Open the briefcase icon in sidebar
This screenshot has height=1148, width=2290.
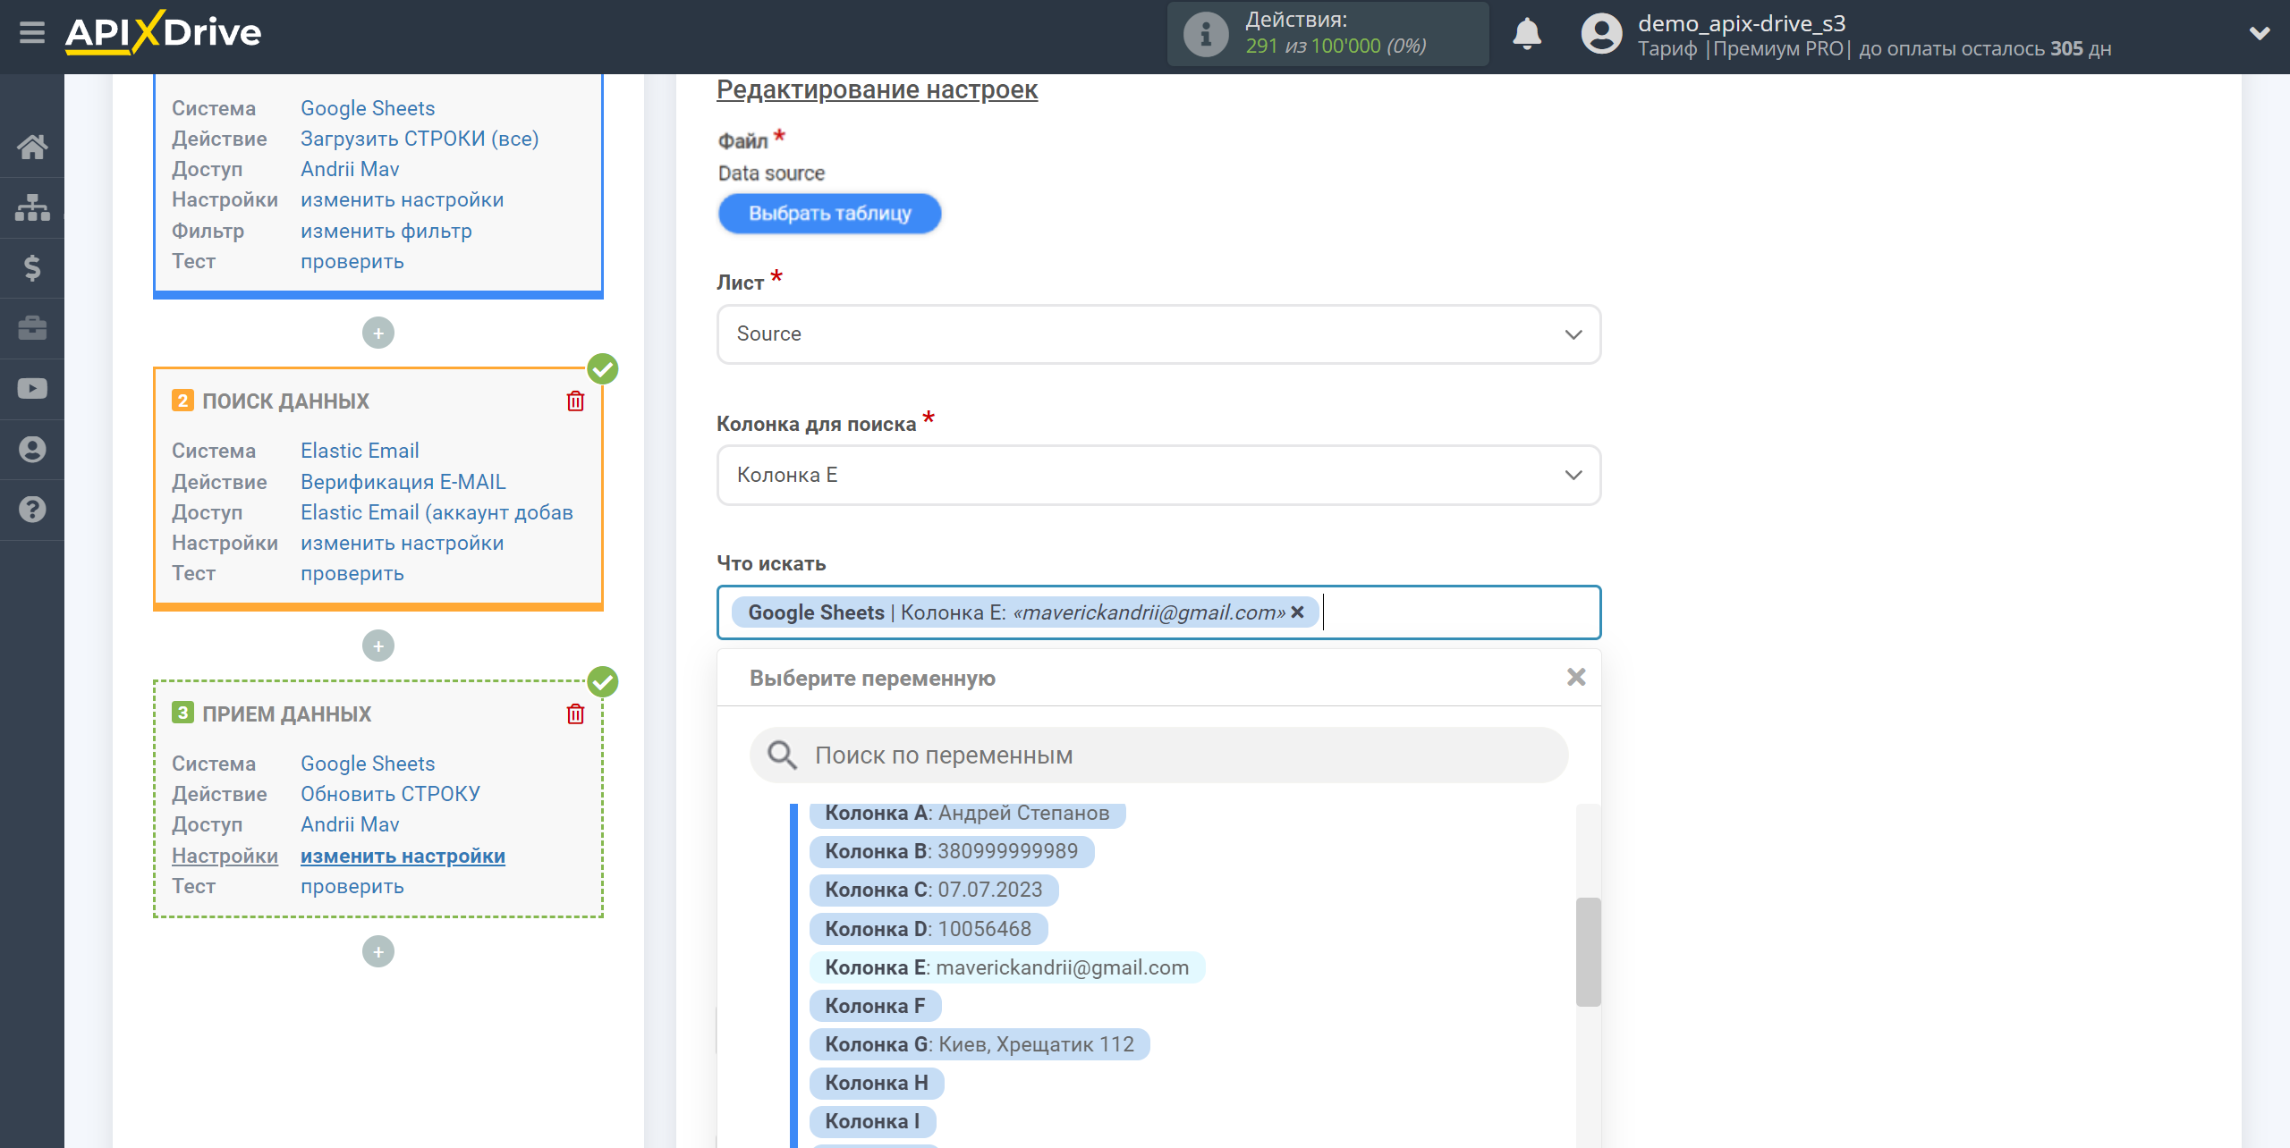pyautogui.click(x=32, y=328)
